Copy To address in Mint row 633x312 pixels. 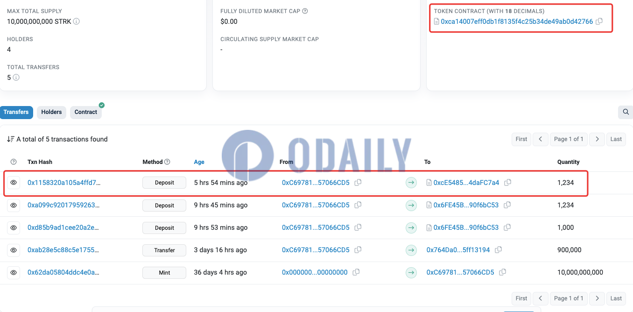[503, 272]
